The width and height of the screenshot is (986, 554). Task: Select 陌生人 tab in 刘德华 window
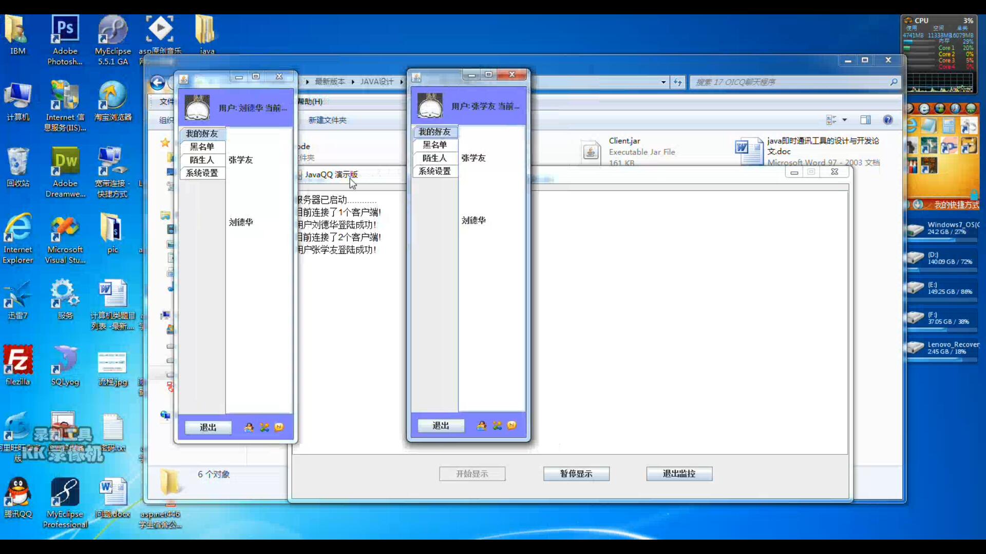(202, 160)
